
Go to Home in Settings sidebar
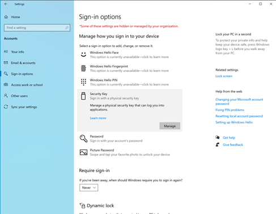click(x=15, y=17)
